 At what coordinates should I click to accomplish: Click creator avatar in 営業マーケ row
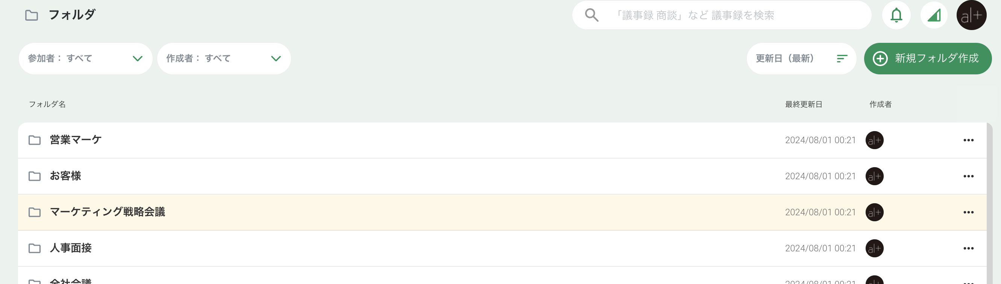(x=874, y=140)
